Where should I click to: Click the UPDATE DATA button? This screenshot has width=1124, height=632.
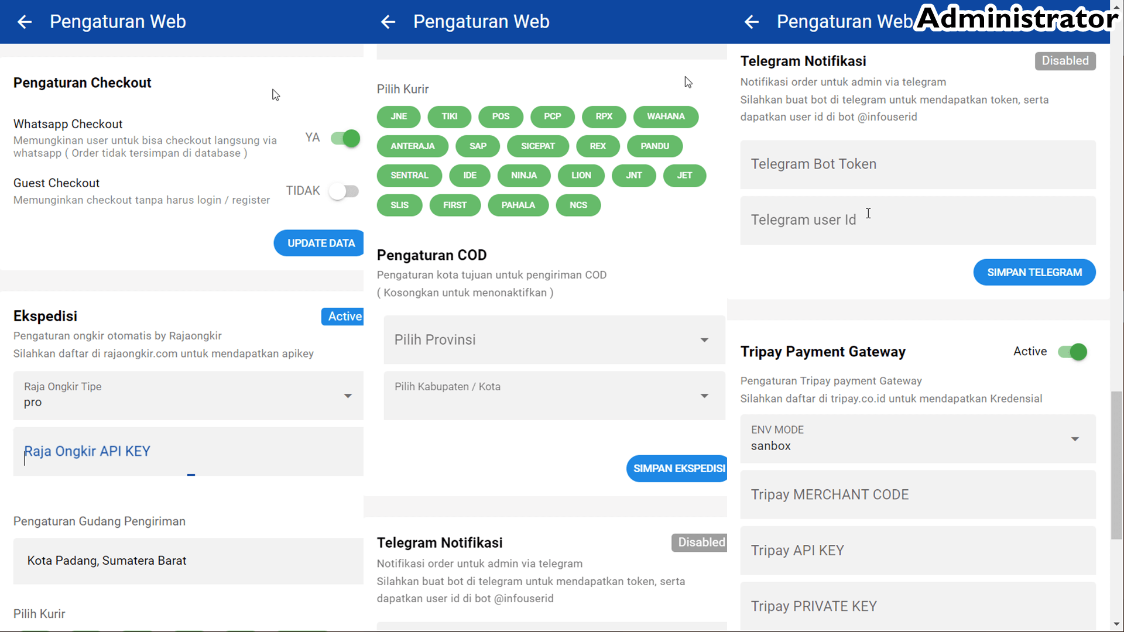point(318,243)
